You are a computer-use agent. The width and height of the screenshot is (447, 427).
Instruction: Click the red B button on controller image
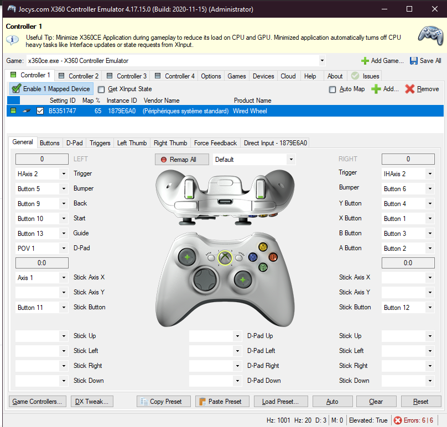tap(273, 257)
